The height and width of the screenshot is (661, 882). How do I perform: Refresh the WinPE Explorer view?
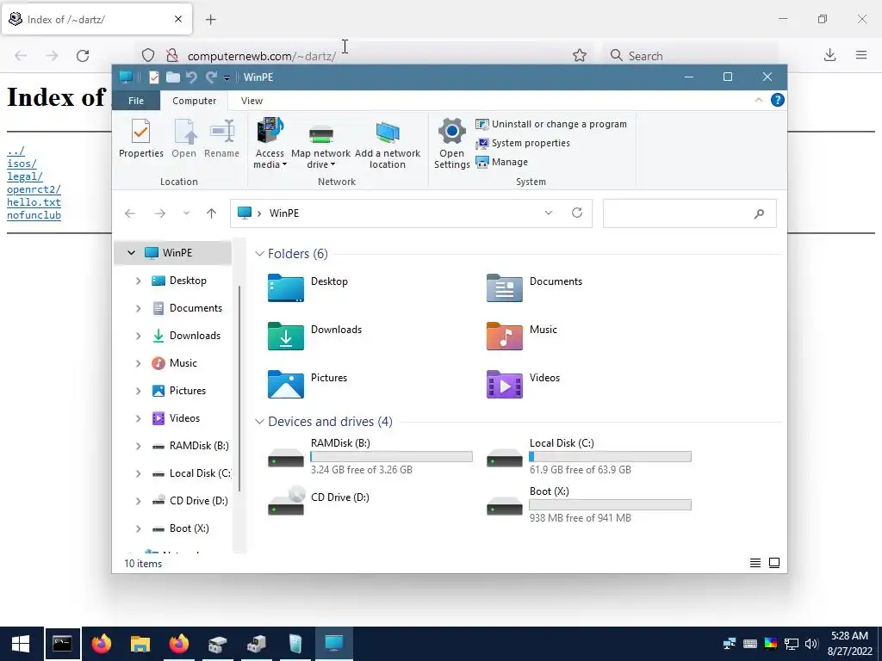coord(576,213)
